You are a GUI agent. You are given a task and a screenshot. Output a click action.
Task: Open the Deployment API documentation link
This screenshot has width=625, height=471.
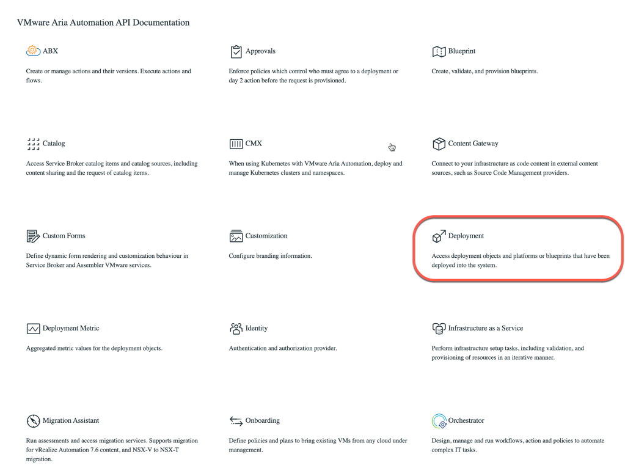[x=466, y=236]
